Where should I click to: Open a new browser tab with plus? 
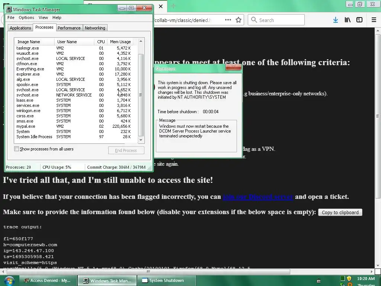click(173, 6)
